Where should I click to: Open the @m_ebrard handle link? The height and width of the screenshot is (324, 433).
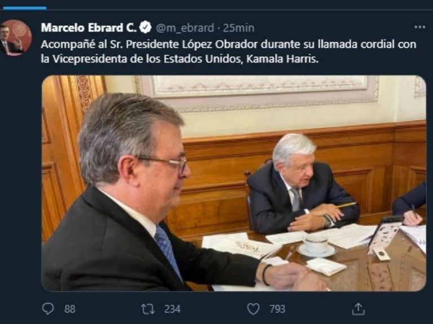coord(185,28)
